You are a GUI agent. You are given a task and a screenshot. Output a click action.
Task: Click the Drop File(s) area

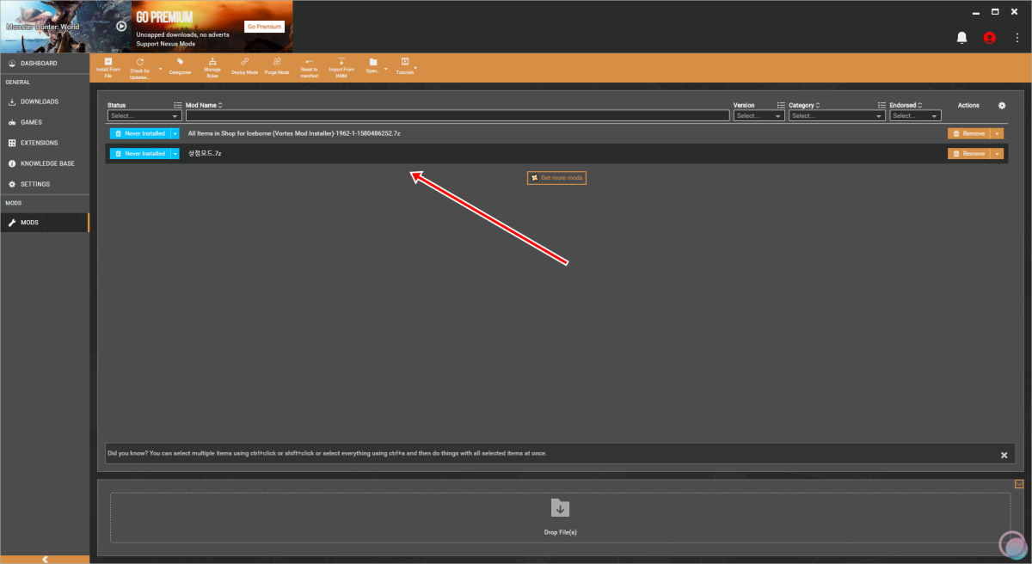pos(560,518)
